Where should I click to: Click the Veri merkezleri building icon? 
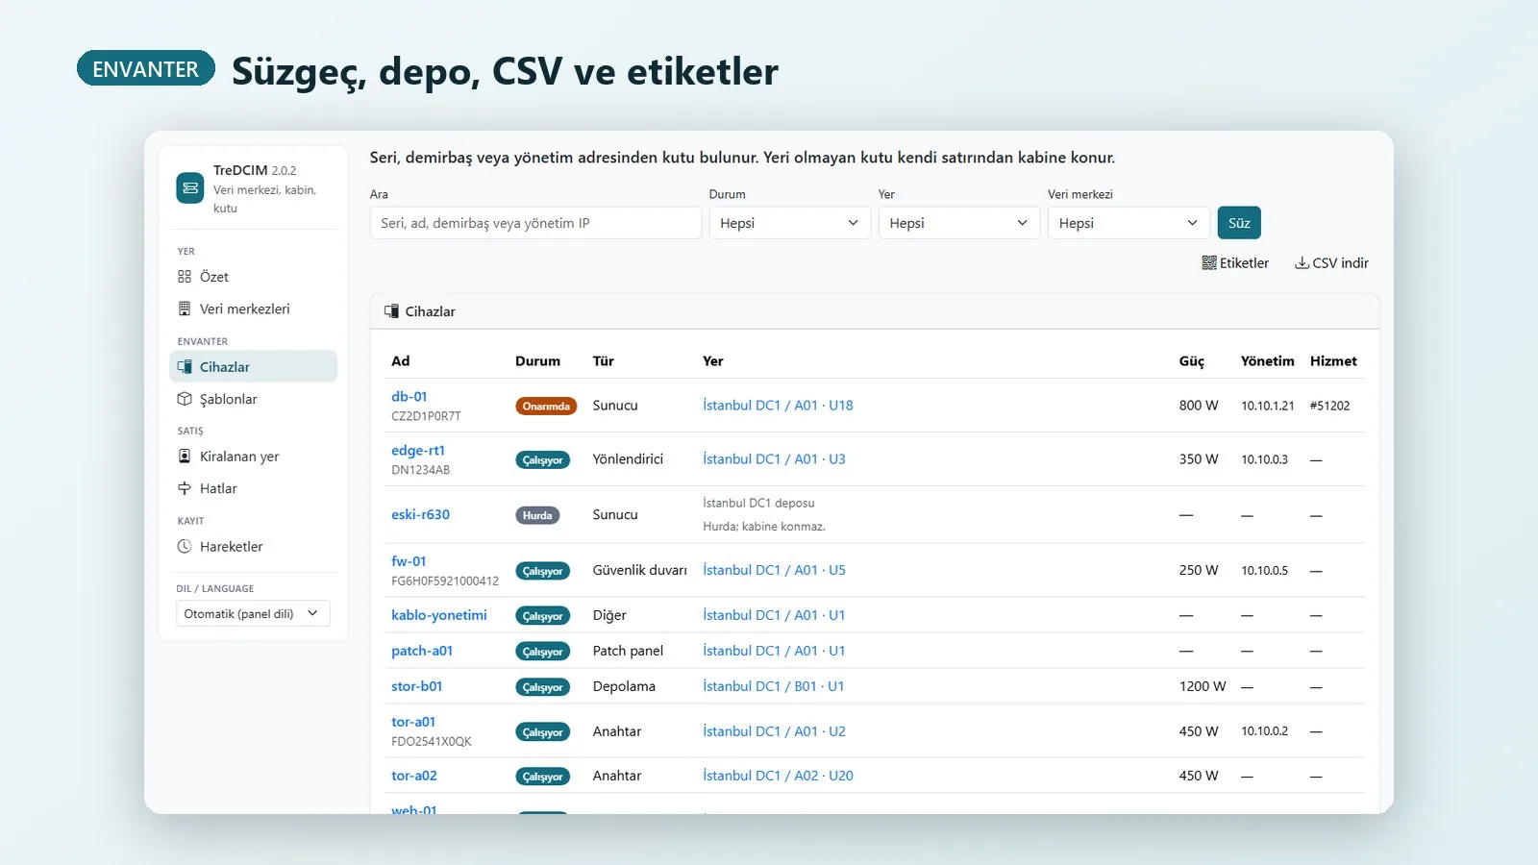click(x=185, y=309)
